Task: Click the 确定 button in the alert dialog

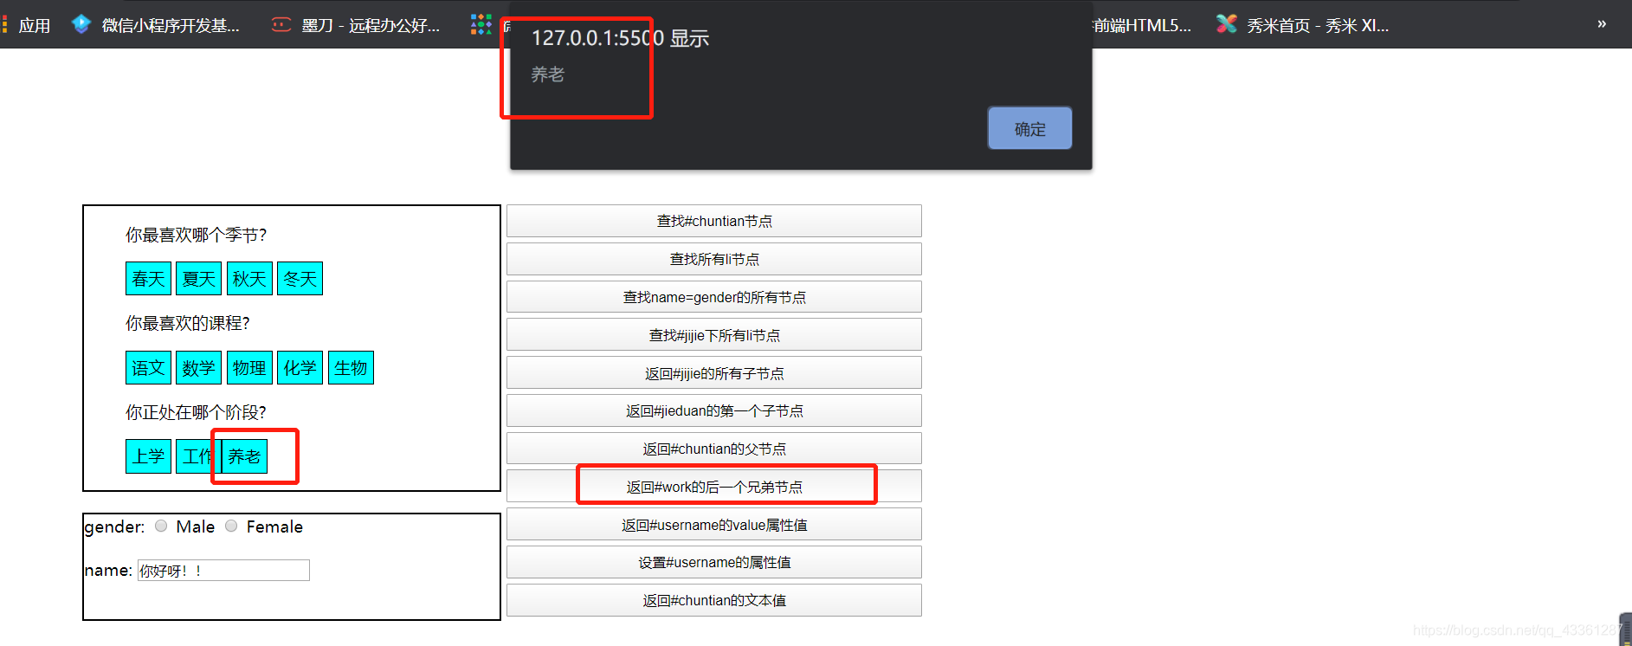Action: (x=1029, y=128)
